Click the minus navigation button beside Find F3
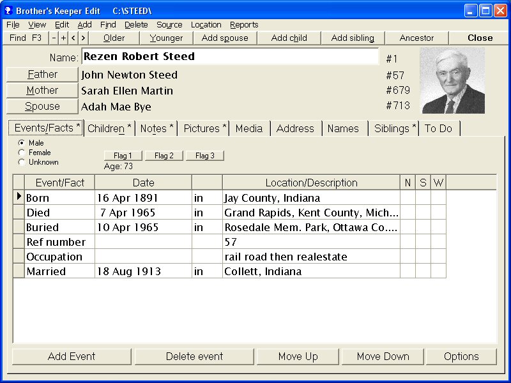The height and width of the screenshot is (383, 511). tap(54, 38)
